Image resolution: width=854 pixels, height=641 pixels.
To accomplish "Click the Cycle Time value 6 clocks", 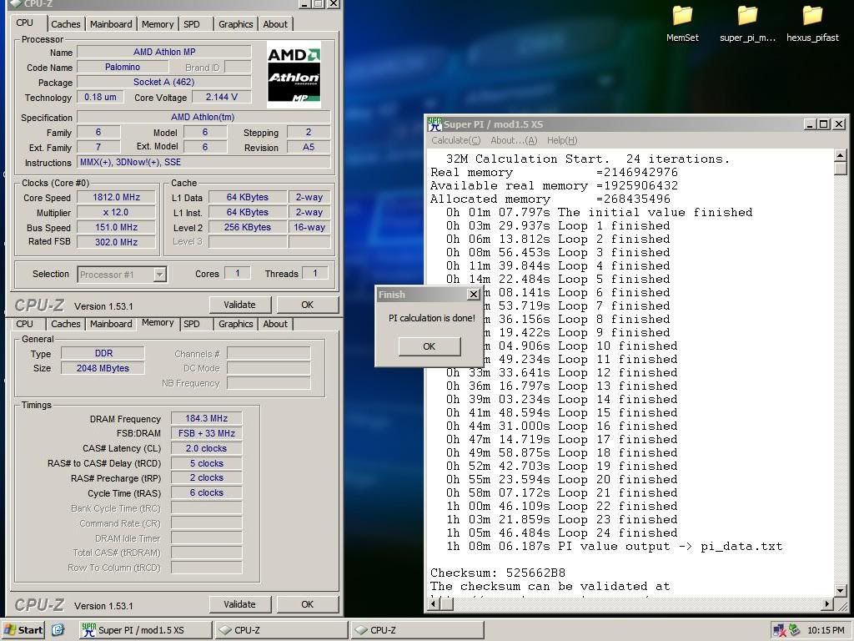I will (207, 492).
